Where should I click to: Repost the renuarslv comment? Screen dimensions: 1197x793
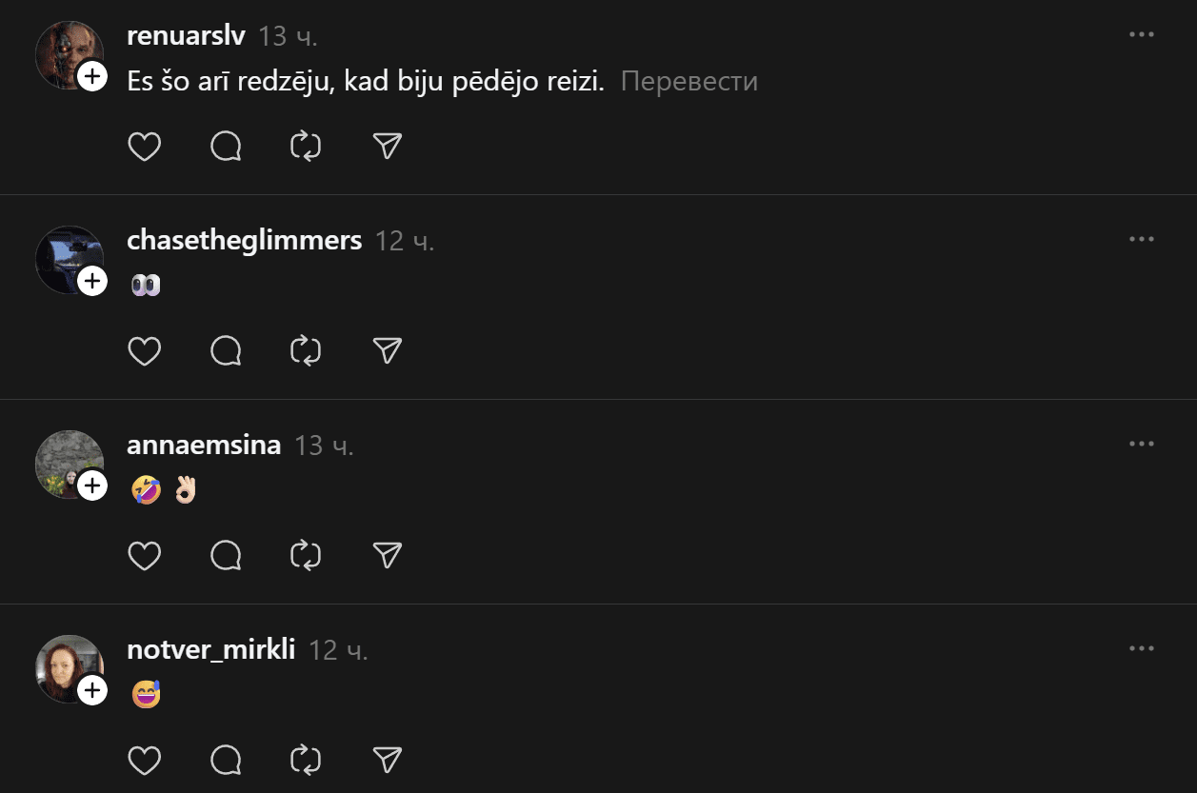coord(306,147)
